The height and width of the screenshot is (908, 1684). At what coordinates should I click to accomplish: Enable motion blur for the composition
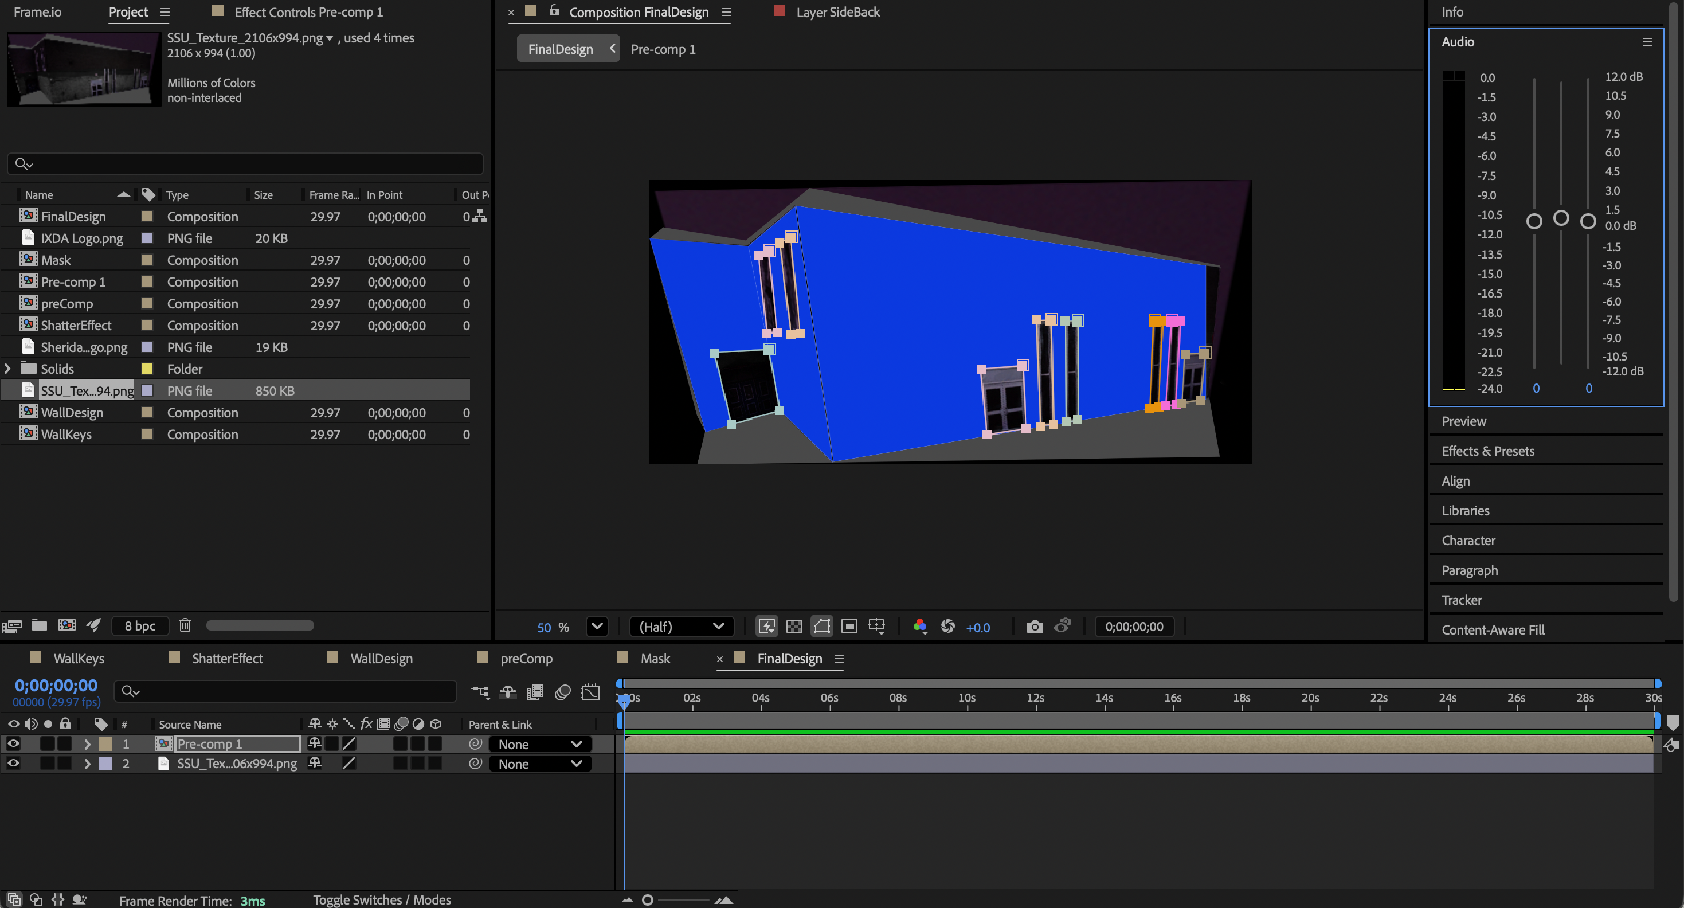[563, 692]
